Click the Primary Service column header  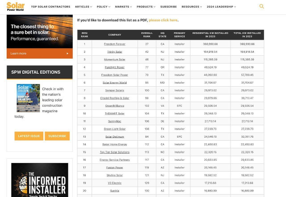pyautogui.click(x=179, y=35)
